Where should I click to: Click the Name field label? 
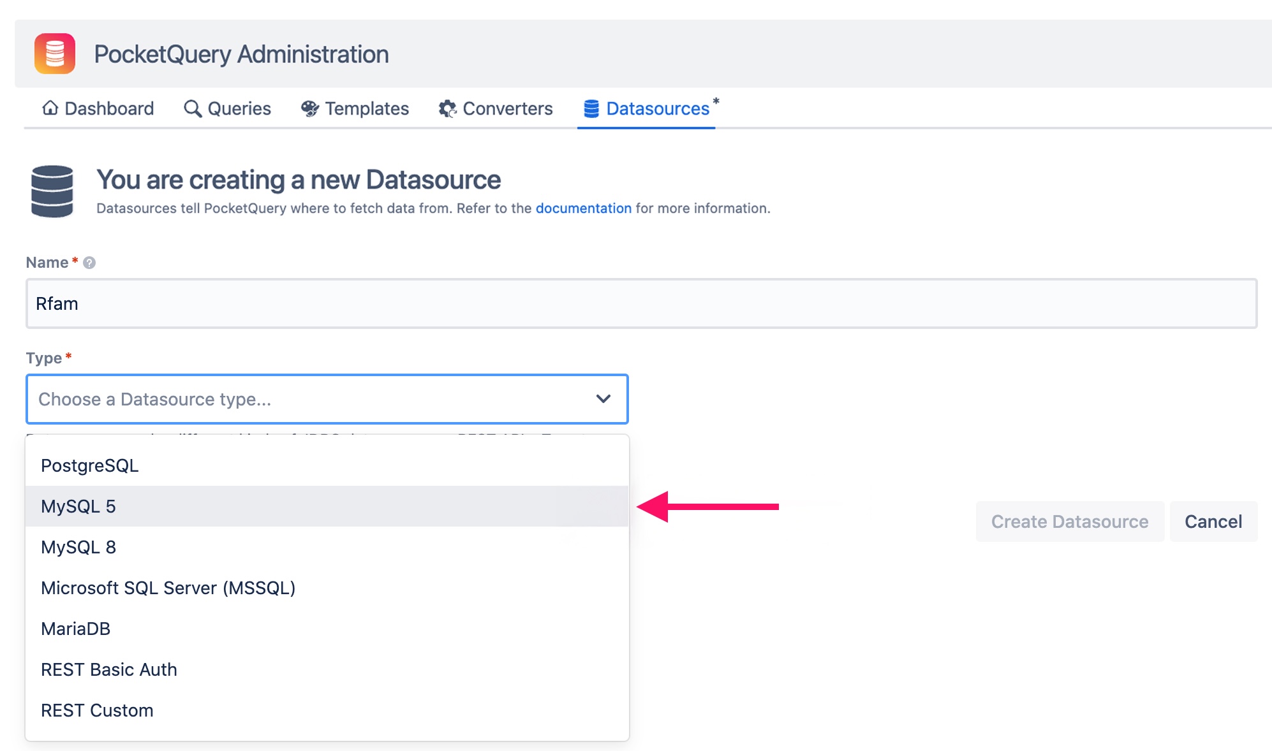pyautogui.click(x=47, y=263)
